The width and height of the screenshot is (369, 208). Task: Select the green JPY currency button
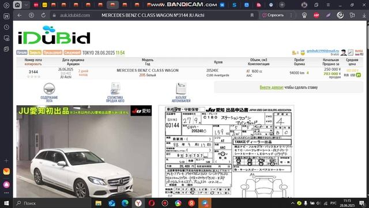(359, 75)
